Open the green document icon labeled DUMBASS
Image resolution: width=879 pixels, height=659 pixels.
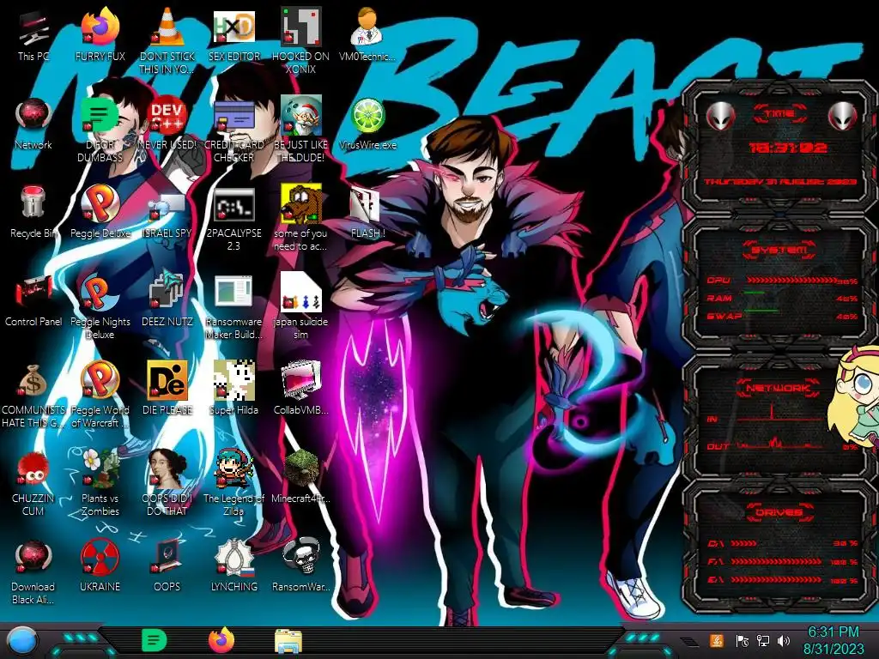pos(100,130)
